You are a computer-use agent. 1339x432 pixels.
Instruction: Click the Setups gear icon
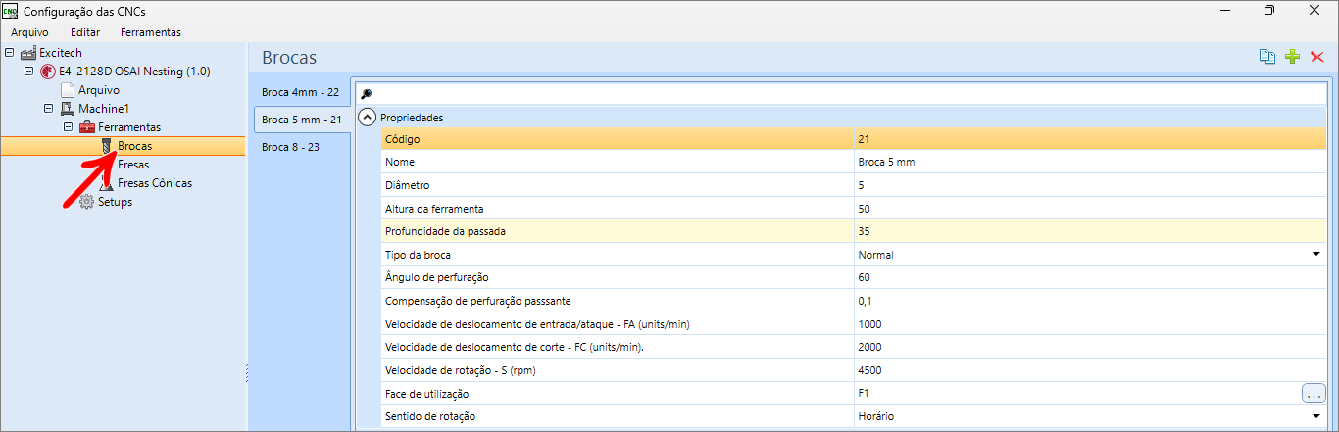[87, 202]
